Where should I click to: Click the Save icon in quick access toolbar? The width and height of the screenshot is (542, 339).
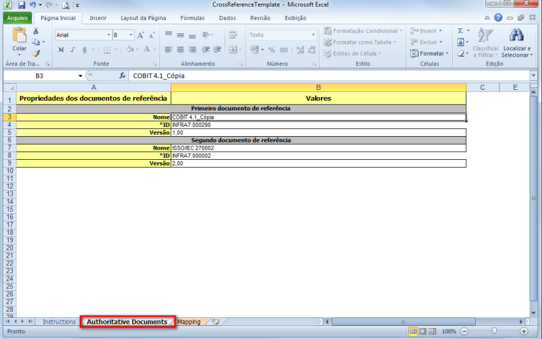(21, 5)
